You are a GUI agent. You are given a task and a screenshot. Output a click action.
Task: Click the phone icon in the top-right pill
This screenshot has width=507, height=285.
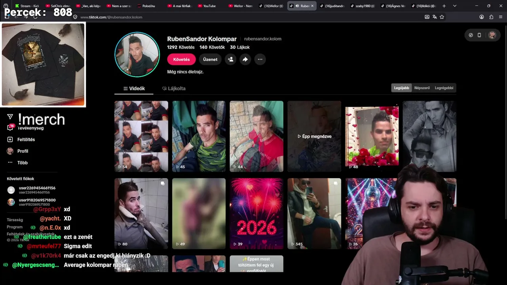click(479, 35)
